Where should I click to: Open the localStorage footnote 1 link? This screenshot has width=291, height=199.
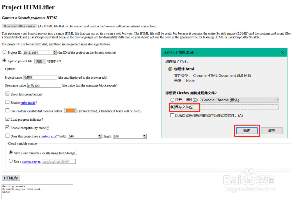[x=76, y=153]
